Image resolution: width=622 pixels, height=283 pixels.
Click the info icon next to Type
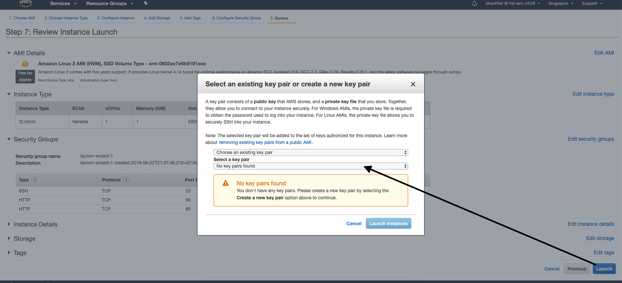click(35, 180)
